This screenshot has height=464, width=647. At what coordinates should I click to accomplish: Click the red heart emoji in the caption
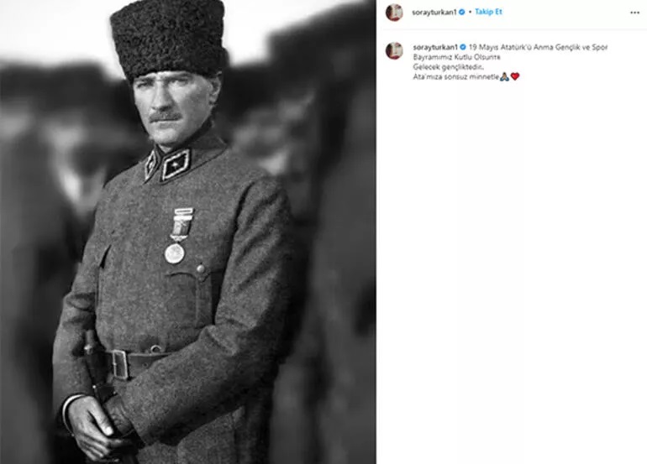pos(514,76)
